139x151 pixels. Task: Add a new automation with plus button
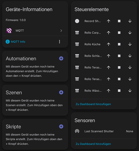[61, 58]
